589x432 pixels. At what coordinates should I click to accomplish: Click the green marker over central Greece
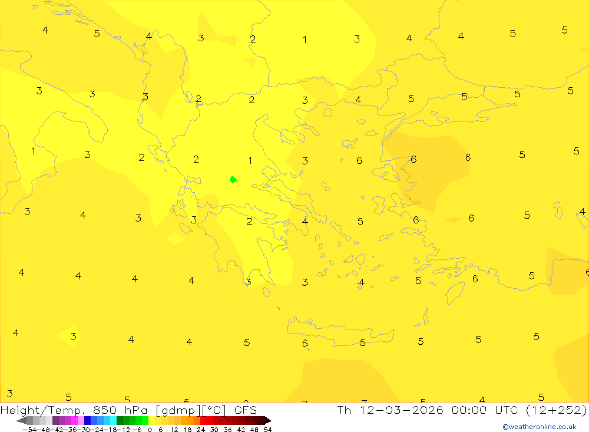pyautogui.click(x=233, y=180)
